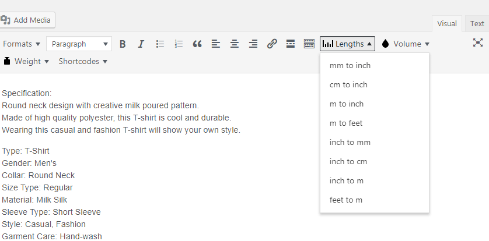Image resolution: width=489 pixels, height=241 pixels.
Task: Insert a numbered list
Action: click(179, 44)
